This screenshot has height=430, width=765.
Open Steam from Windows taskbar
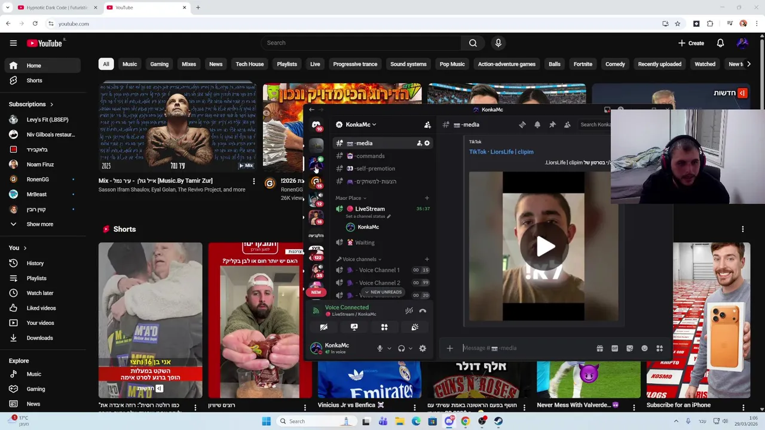pos(498,421)
